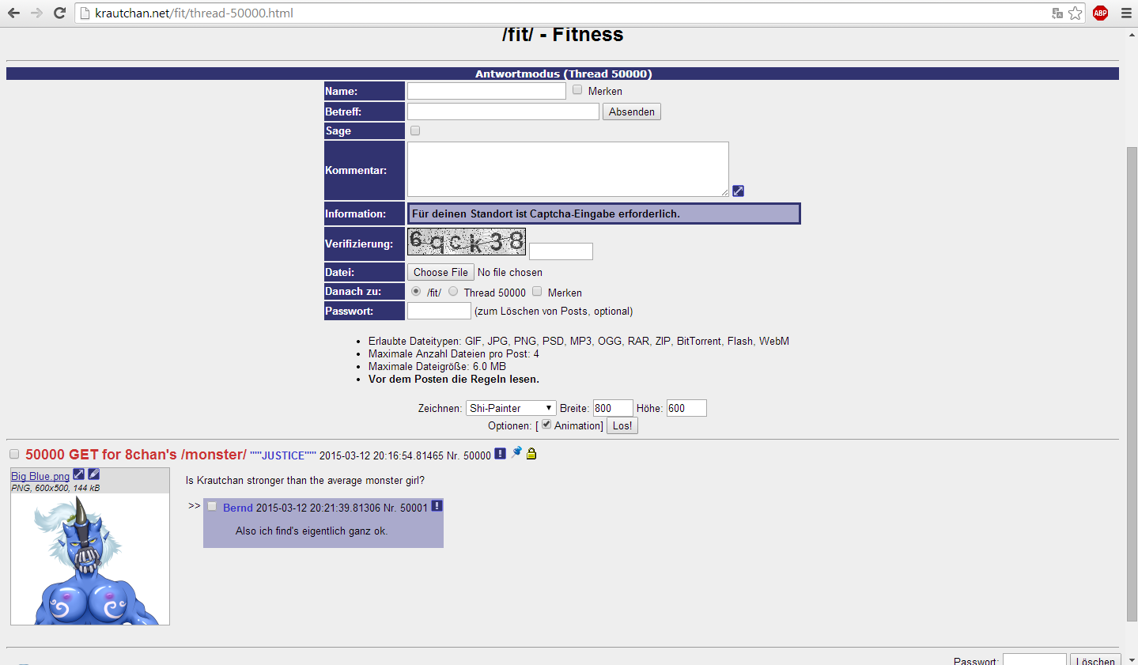Viewport: 1138px width, 665px height.
Task: Click report icon on post Nr. 50001
Action: [x=437, y=506]
